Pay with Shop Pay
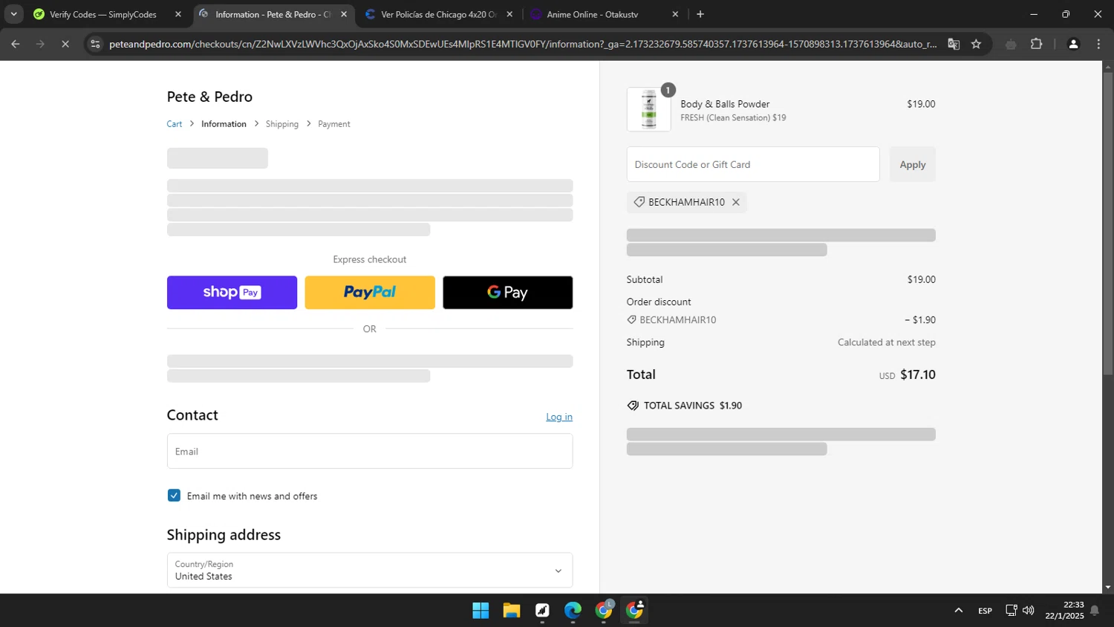 click(232, 293)
